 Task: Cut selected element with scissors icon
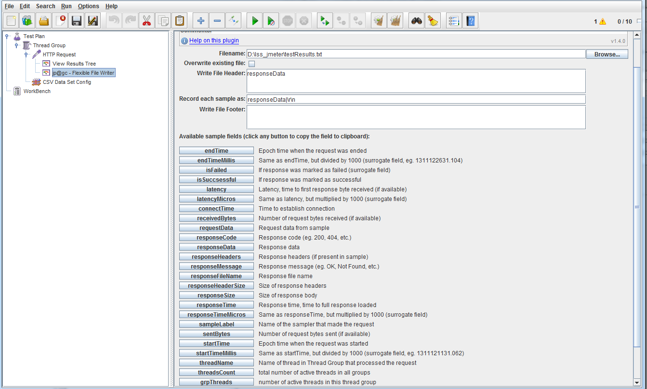point(147,21)
